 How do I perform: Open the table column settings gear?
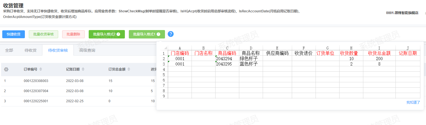pyautogui.click(x=6, y=69)
